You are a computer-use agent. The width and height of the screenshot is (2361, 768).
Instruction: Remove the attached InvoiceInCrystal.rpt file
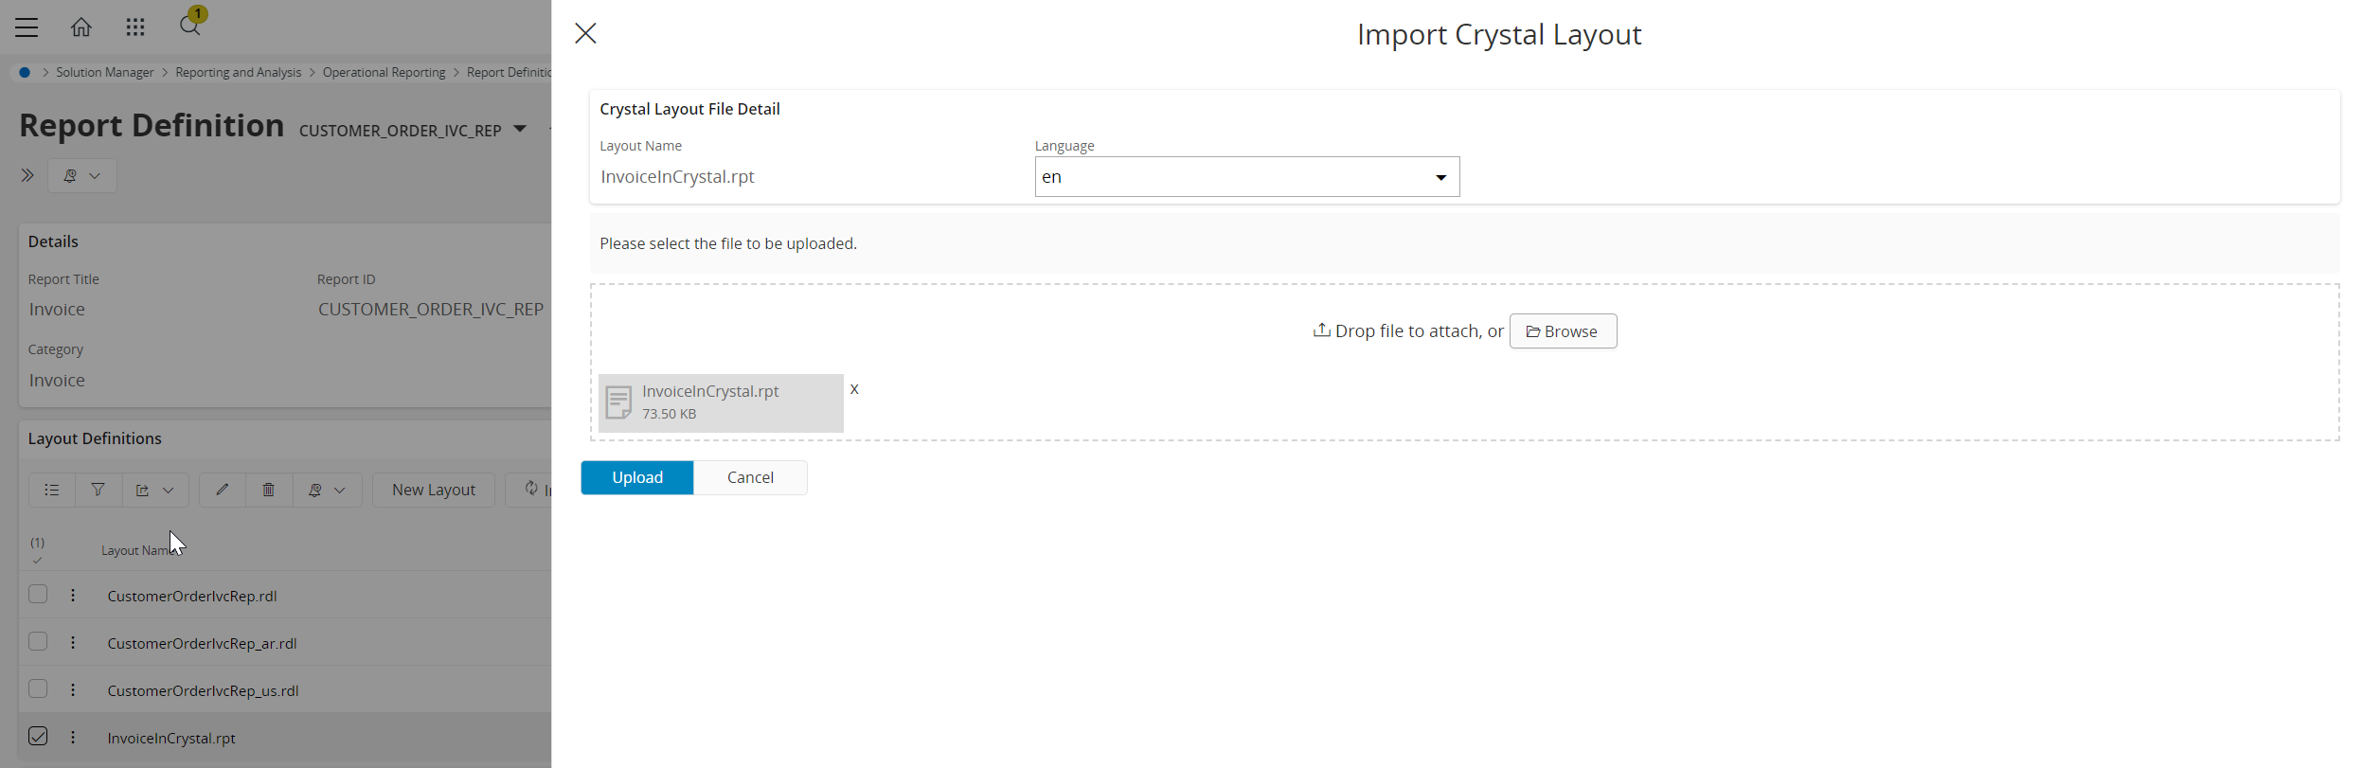tap(854, 389)
